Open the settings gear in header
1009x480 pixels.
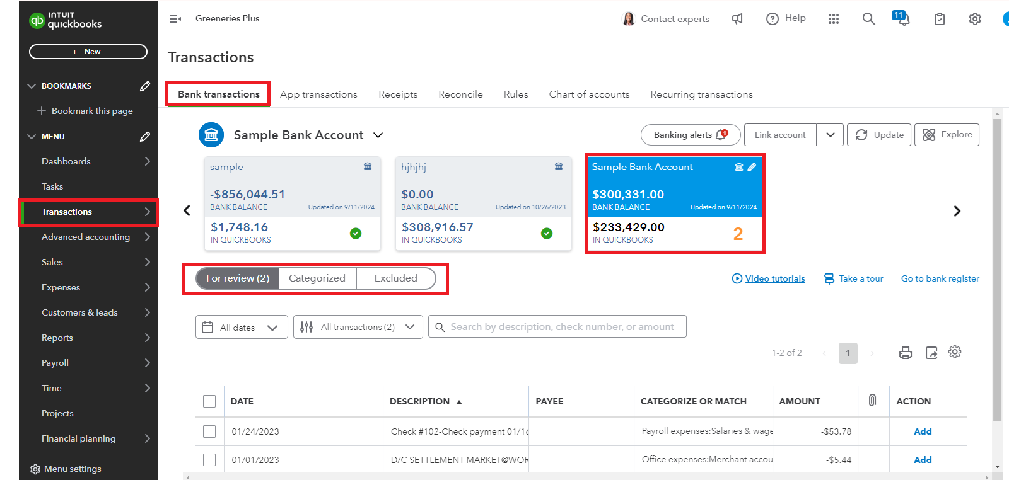[x=975, y=19]
